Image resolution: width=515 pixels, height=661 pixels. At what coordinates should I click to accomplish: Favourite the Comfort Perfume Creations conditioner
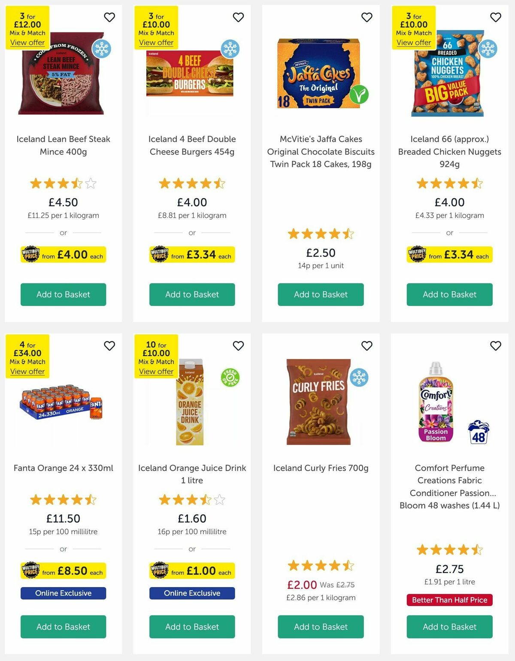[496, 345]
